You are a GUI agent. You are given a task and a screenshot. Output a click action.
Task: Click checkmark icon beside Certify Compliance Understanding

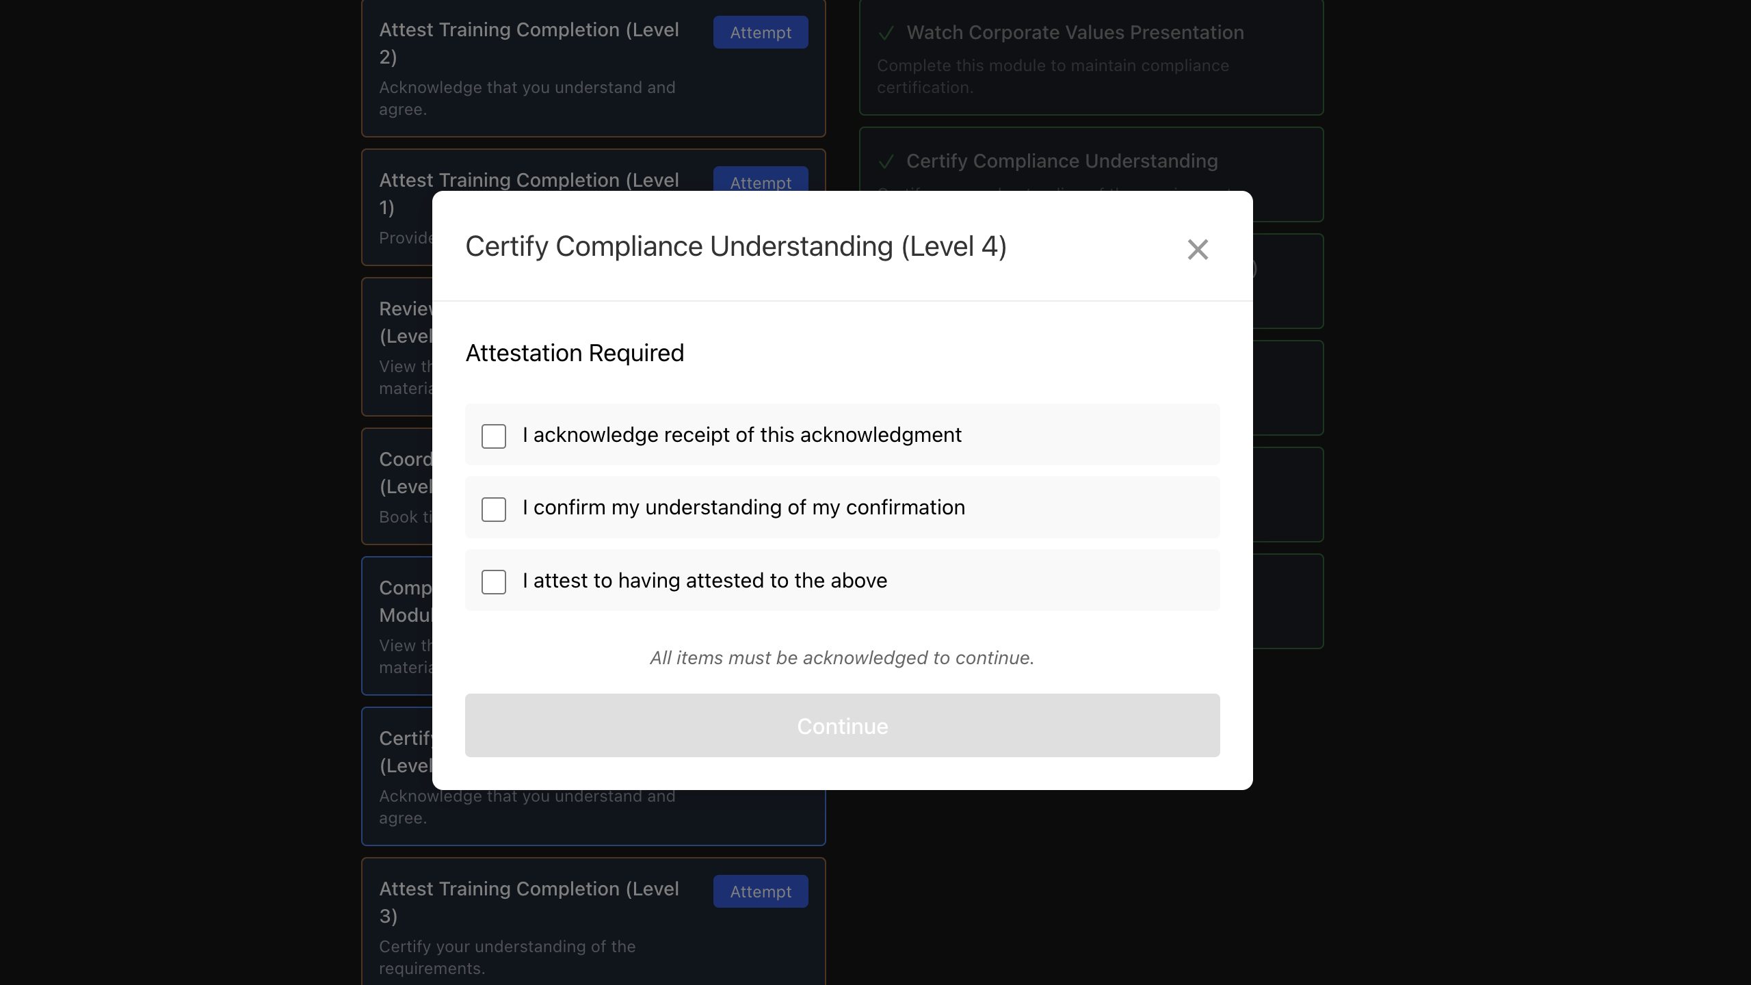coord(886,161)
